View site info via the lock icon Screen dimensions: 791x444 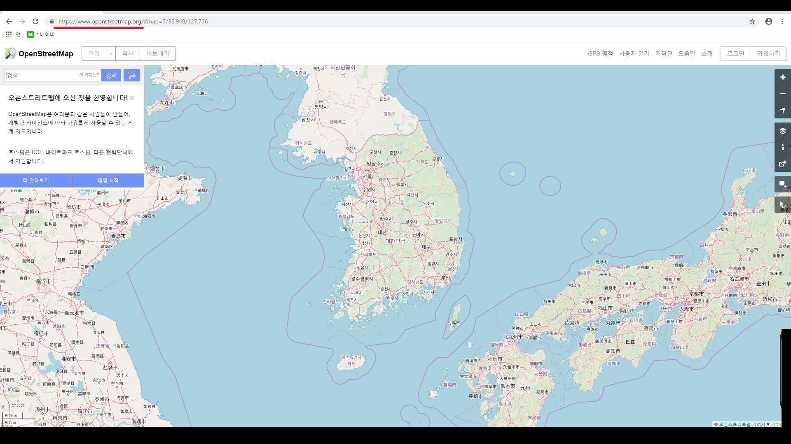(x=52, y=21)
